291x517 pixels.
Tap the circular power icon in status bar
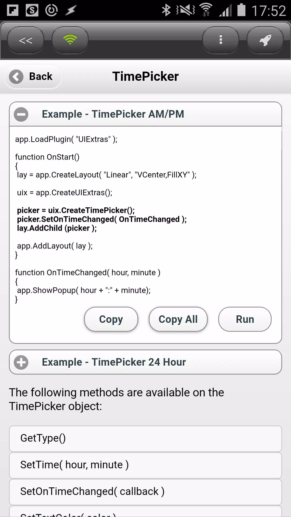[x=51, y=11]
